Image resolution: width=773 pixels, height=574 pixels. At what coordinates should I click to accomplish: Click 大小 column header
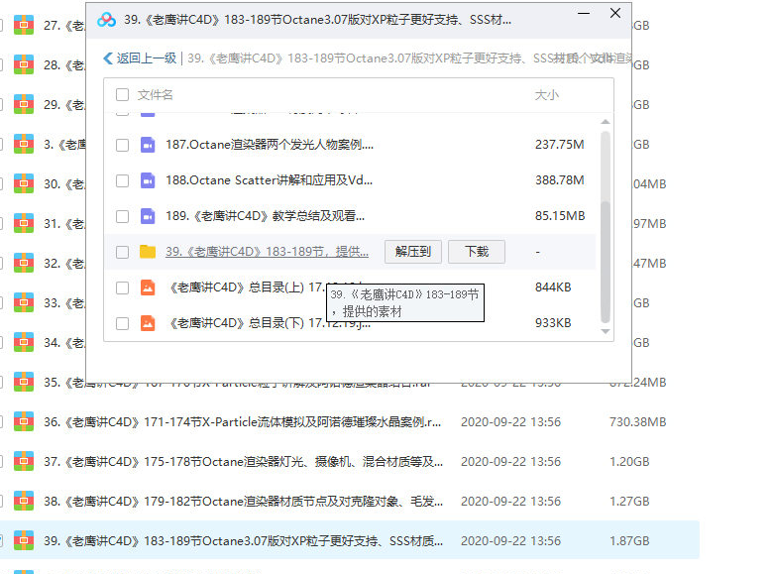coord(547,95)
